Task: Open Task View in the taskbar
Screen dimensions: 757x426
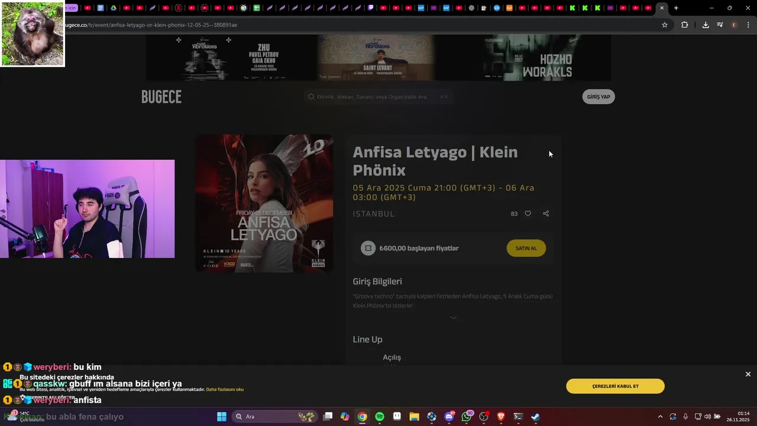Action: pos(328,417)
